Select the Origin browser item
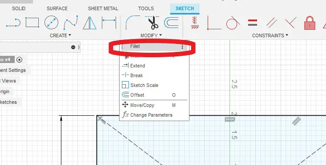Viewport: 326px width, 165px height. [x=4, y=91]
